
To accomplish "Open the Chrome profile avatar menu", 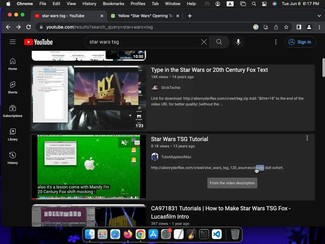I will coord(309,27).
